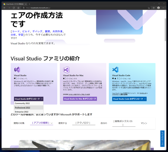Click the Linux icon under Visual Studio Code
The width and height of the screenshot is (168, 152).
pyautogui.click(x=118, y=78)
